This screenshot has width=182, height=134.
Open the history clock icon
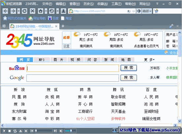tap(52, 11)
